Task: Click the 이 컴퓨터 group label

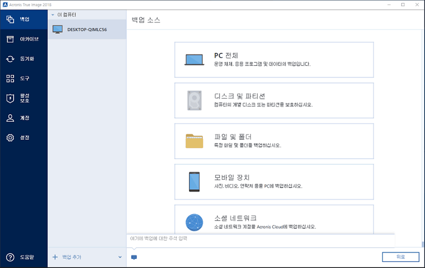Action: click(66, 15)
